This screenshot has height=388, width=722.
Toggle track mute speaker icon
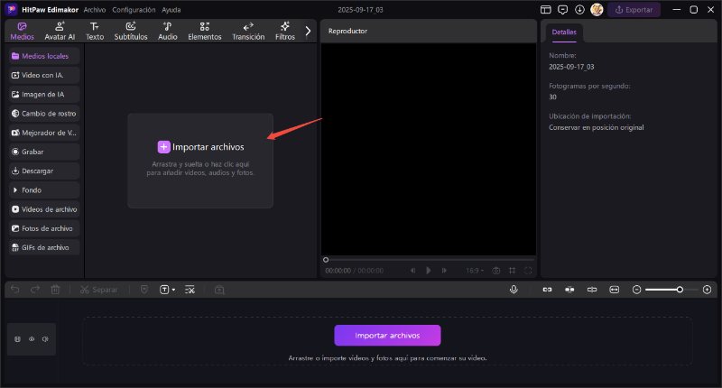coord(45,339)
